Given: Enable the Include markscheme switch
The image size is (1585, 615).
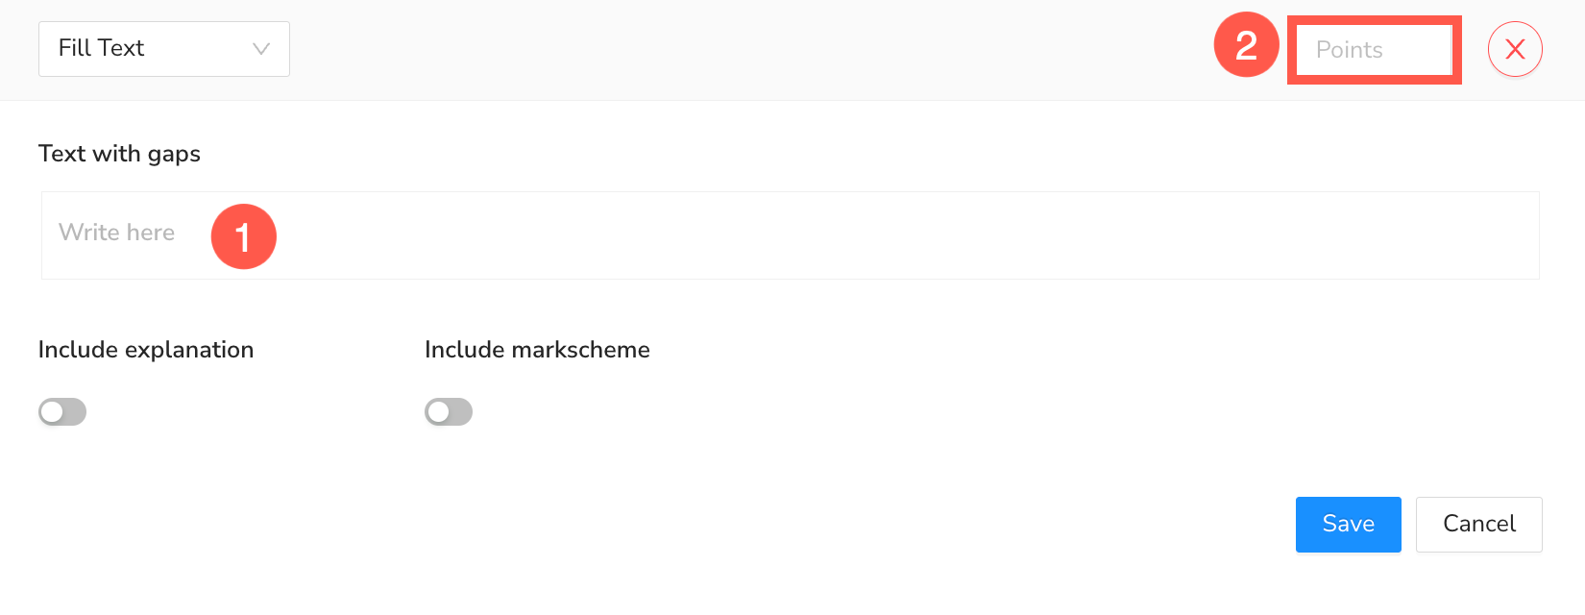Looking at the screenshot, I should coord(449,412).
